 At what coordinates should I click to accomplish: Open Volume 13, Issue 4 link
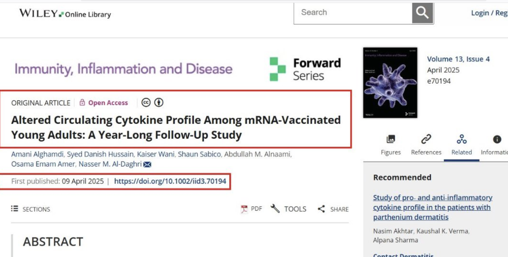[x=458, y=59]
